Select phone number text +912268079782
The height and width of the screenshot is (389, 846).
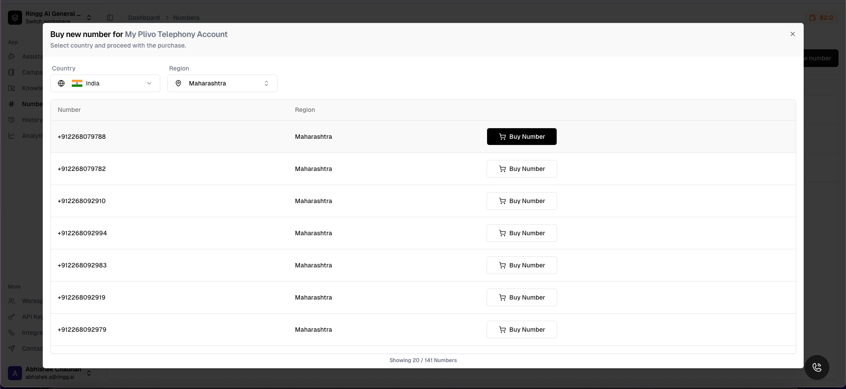click(x=81, y=169)
